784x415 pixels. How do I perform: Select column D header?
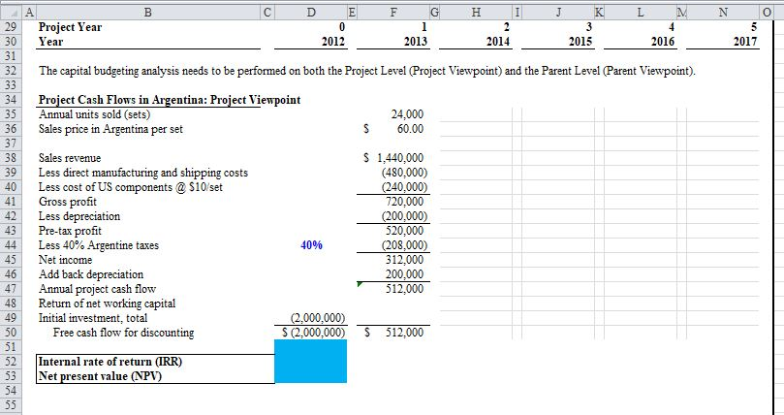pos(310,13)
